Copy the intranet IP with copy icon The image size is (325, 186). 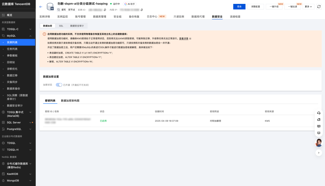(142, 10)
